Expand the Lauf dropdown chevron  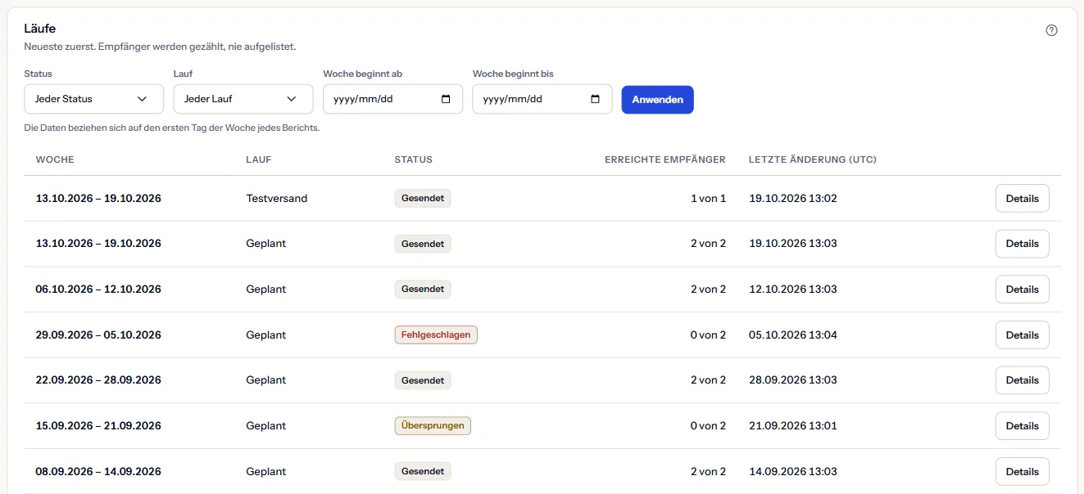tap(292, 99)
